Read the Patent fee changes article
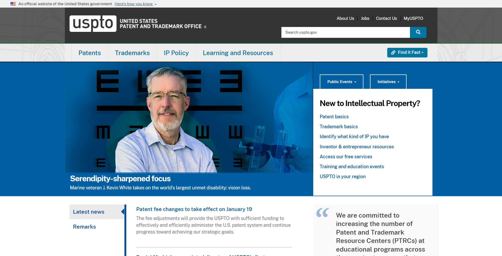The width and height of the screenshot is (502, 256). (194, 209)
